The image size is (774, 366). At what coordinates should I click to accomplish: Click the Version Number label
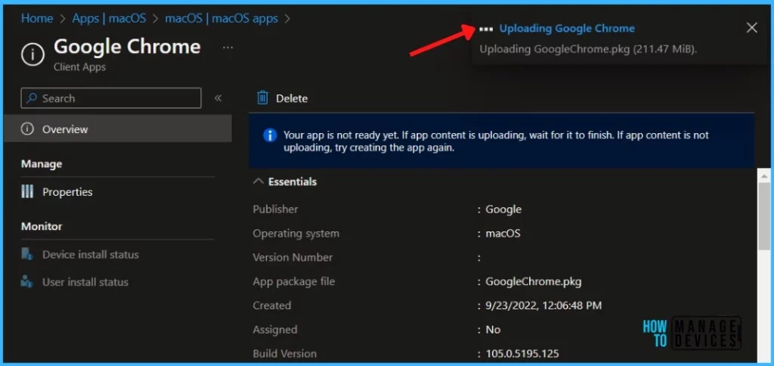pos(293,257)
